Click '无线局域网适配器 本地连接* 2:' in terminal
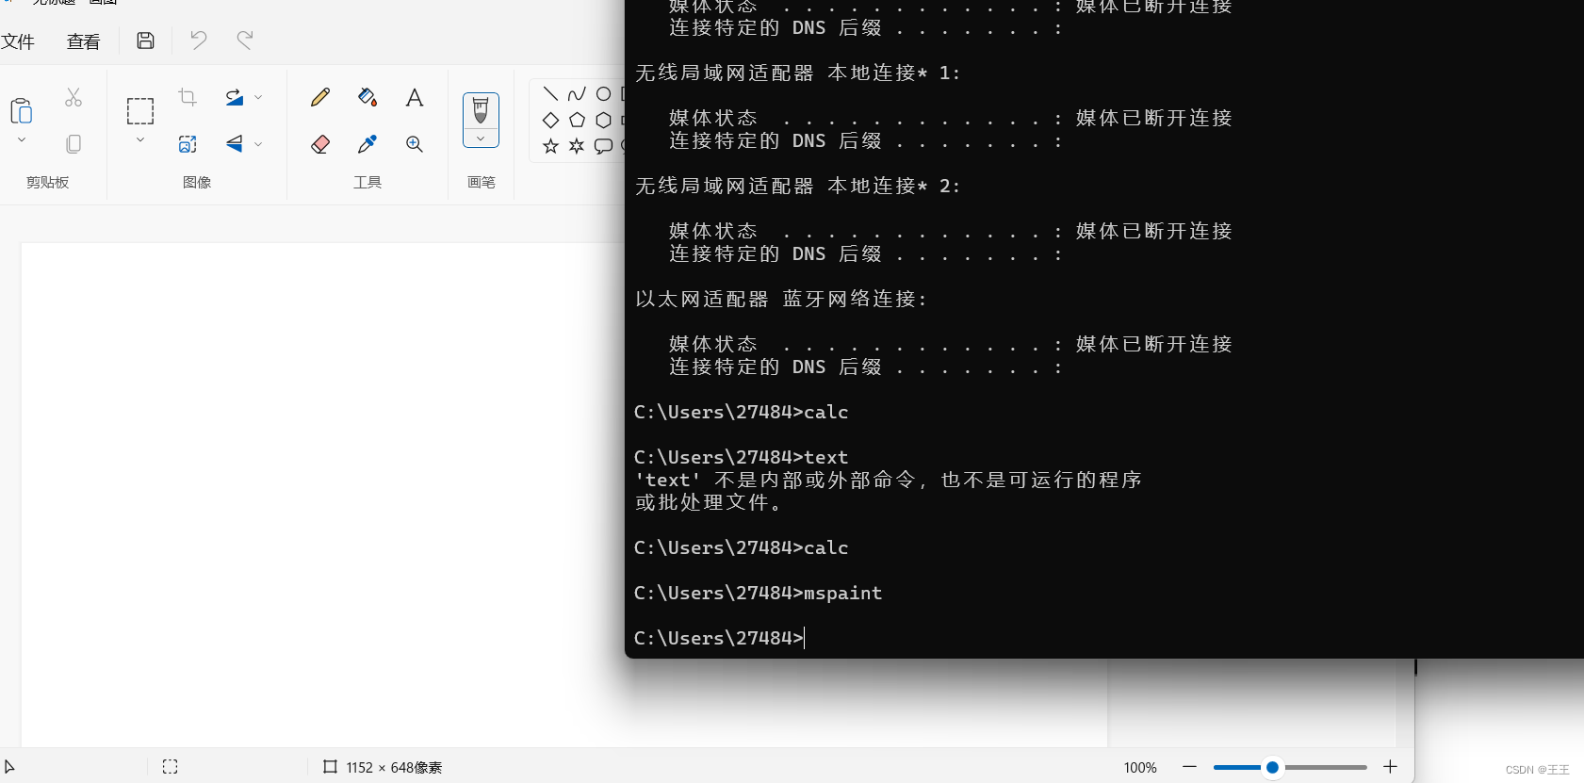The width and height of the screenshot is (1584, 783). click(x=797, y=186)
